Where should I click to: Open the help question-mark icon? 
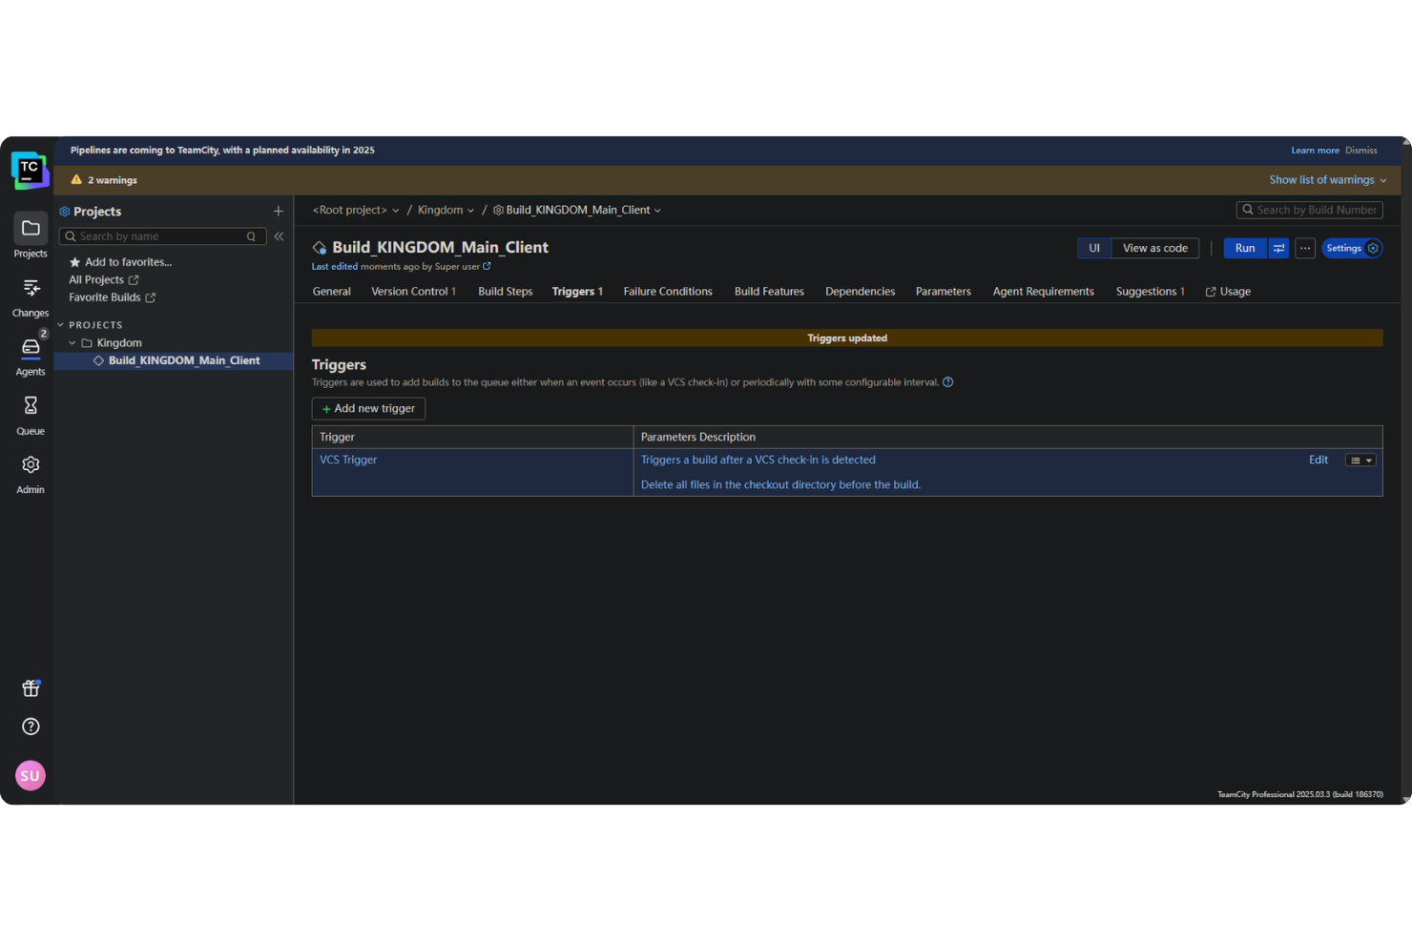[x=30, y=726]
